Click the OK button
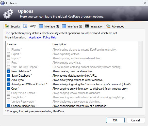Screen dimensions: 148x126 point(115,120)
